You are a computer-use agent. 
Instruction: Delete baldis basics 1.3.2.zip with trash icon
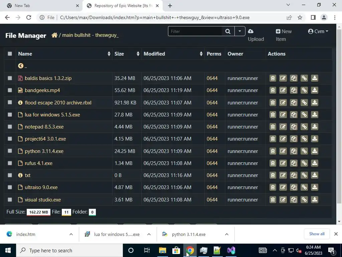[x=273, y=78]
